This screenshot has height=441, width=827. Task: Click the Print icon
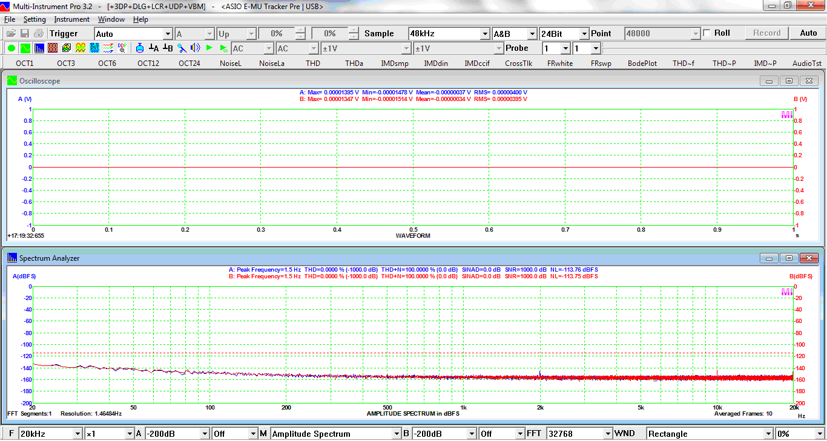point(39,34)
